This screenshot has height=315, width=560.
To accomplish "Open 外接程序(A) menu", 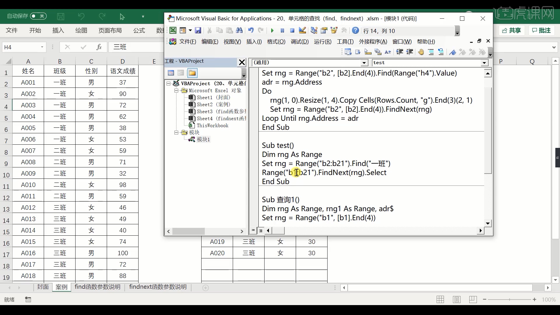I will (x=373, y=42).
